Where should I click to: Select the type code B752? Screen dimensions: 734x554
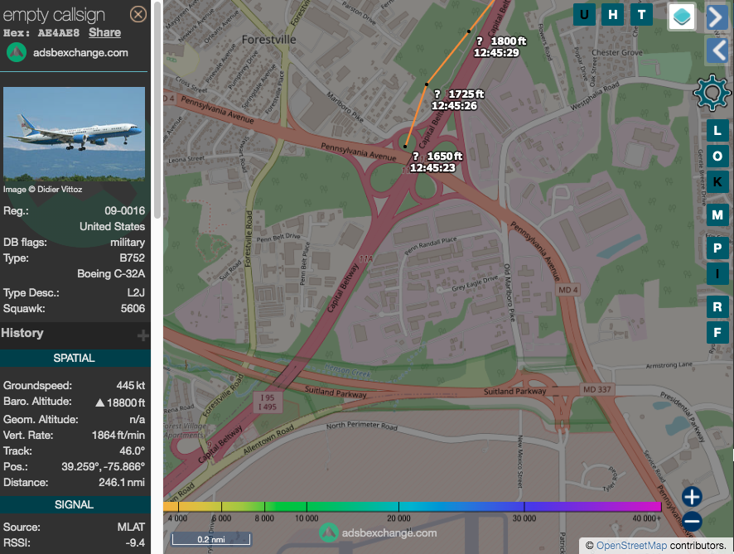tap(133, 258)
